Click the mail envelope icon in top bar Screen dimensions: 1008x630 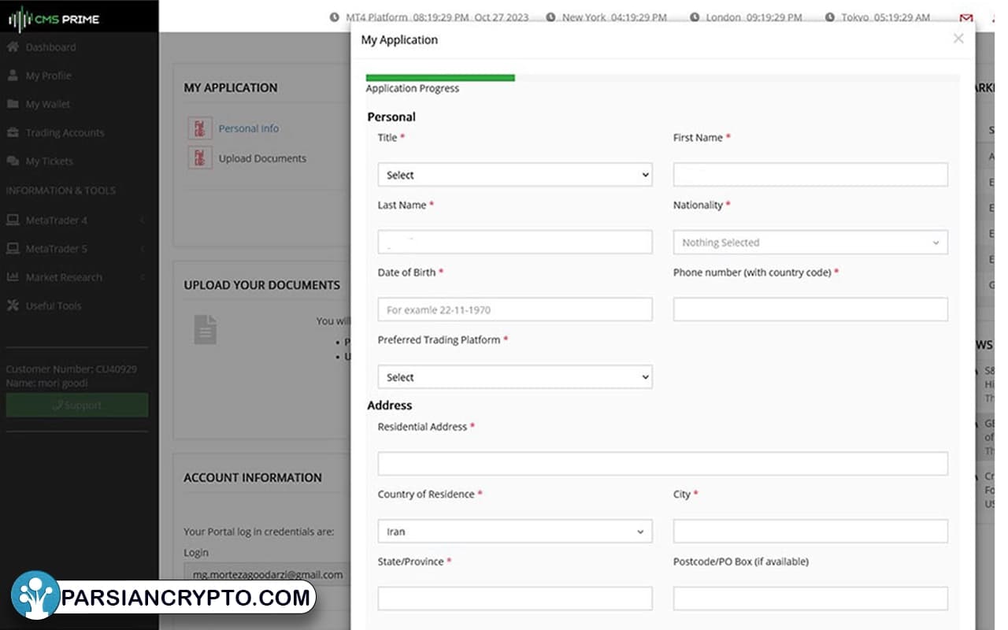point(966,18)
